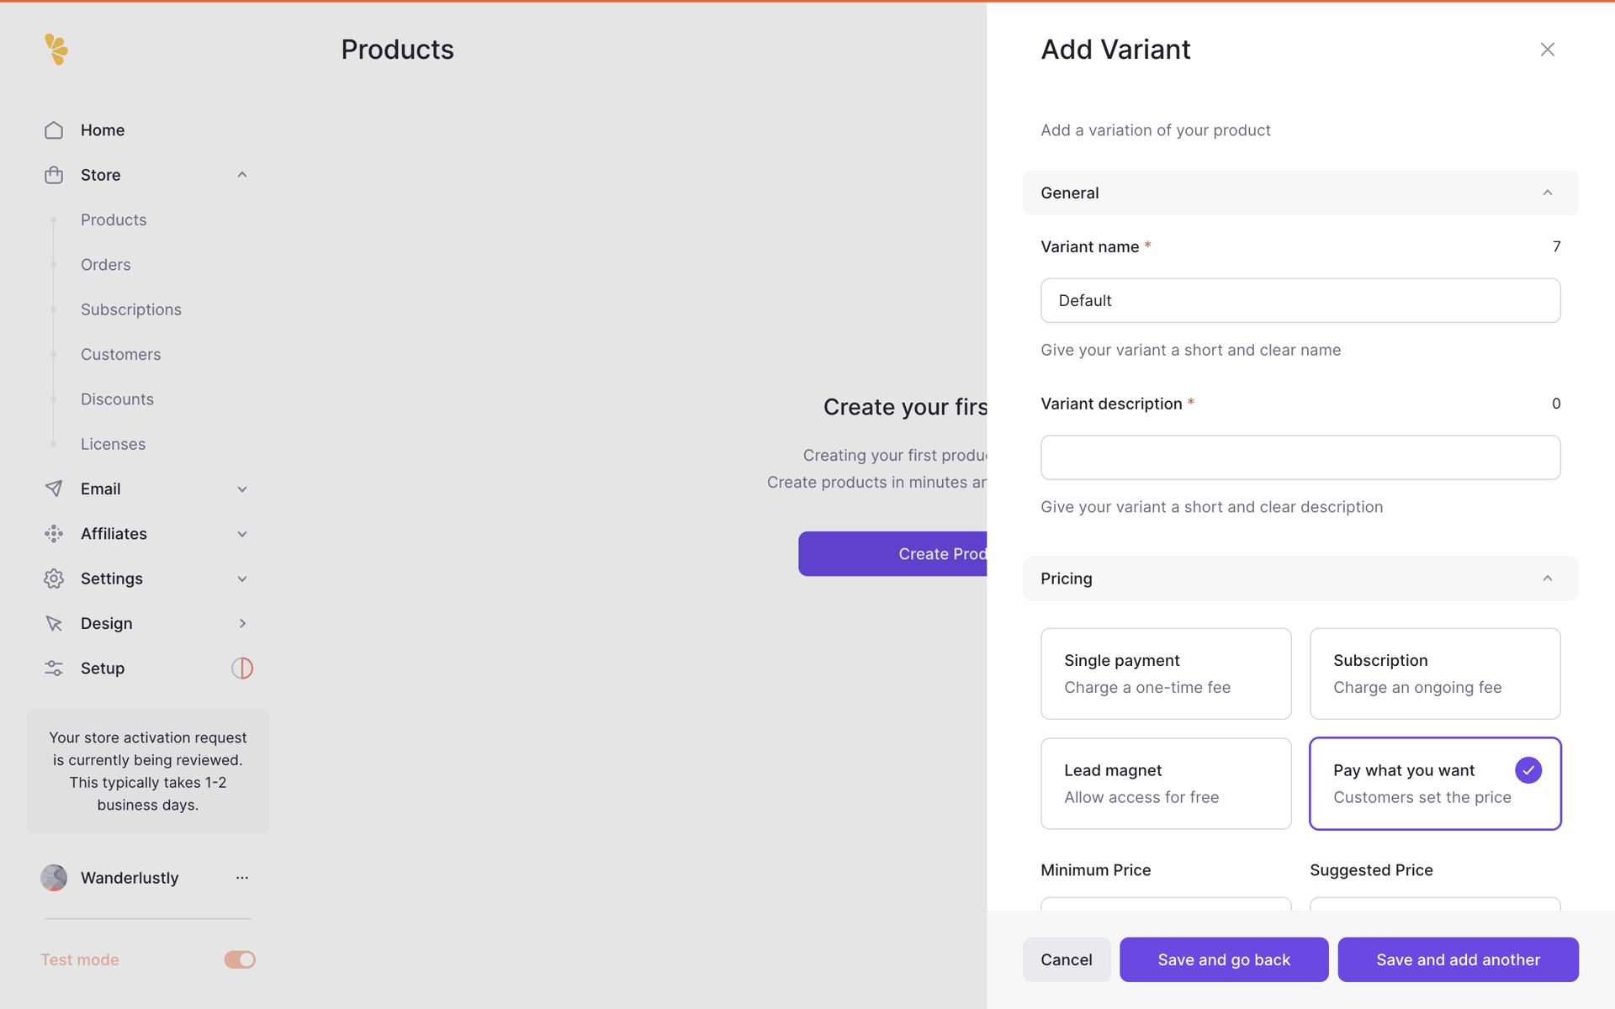Open Subscriptions under Store
This screenshot has width=1615, height=1009.
[131, 309]
